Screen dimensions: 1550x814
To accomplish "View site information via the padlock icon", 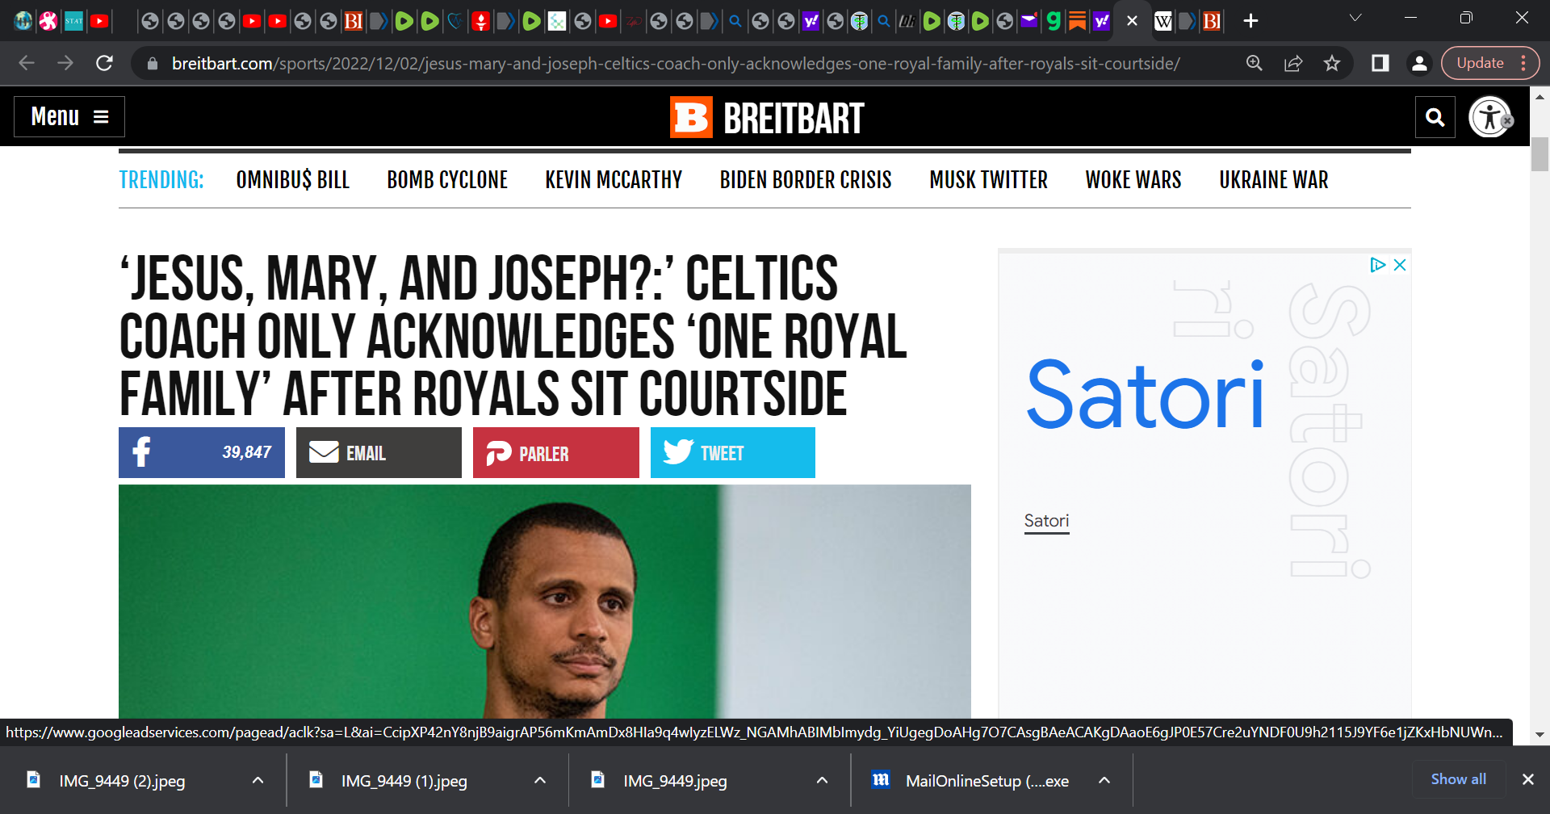I will pos(152,63).
